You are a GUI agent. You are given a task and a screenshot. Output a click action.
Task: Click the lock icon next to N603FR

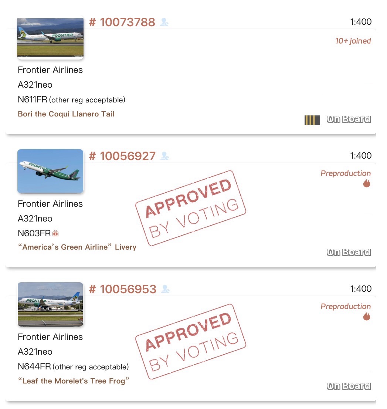[55, 233]
